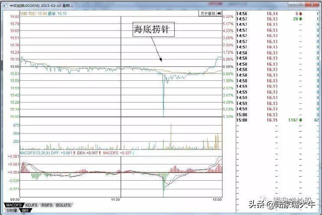
Task: Click the 16.24 price axis label
Action: (x=15, y=53)
